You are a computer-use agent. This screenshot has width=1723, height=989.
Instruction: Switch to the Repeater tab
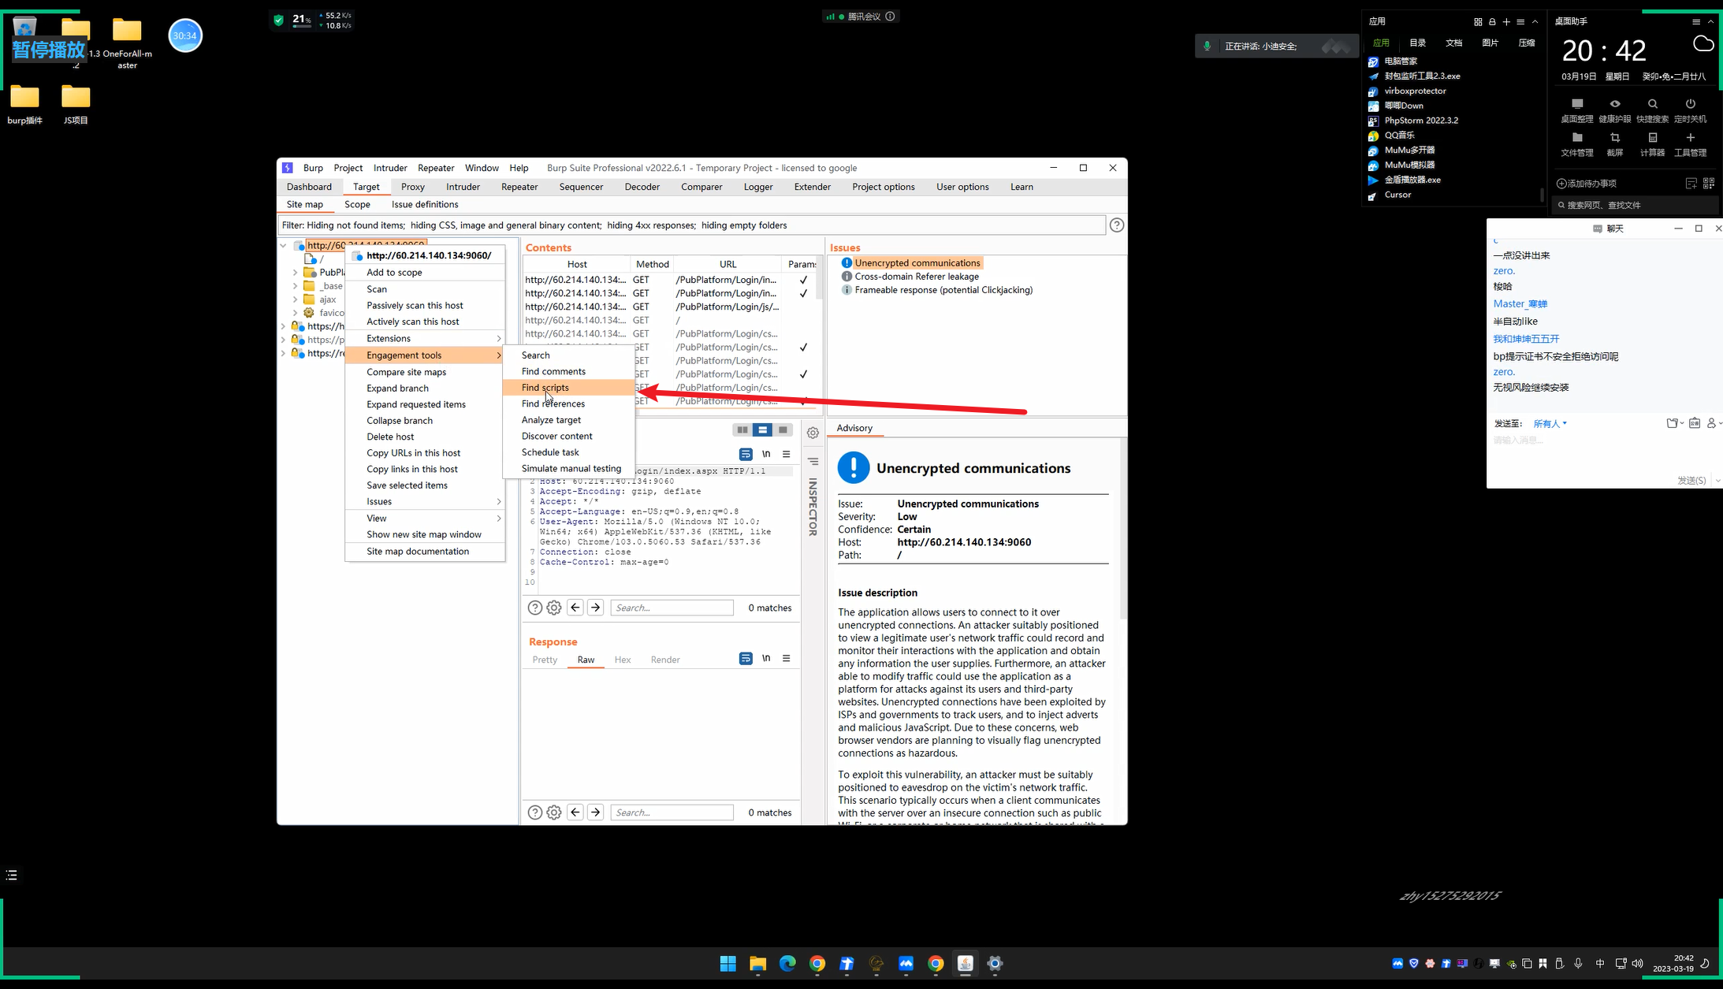tap(519, 187)
